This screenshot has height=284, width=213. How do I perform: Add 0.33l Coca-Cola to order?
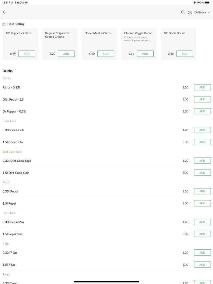[x=202, y=130]
